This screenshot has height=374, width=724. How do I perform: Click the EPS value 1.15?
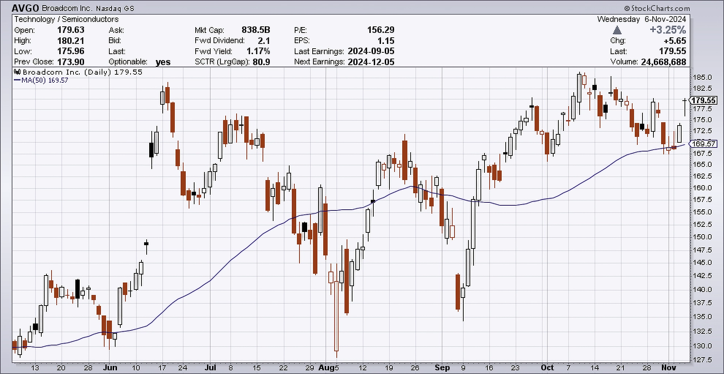click(x=386, y=41)
